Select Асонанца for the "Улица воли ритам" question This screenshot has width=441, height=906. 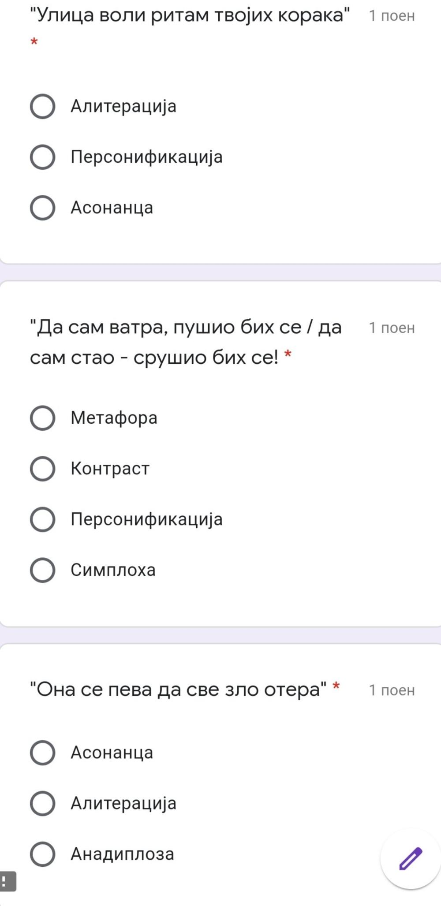click(43, 208)
